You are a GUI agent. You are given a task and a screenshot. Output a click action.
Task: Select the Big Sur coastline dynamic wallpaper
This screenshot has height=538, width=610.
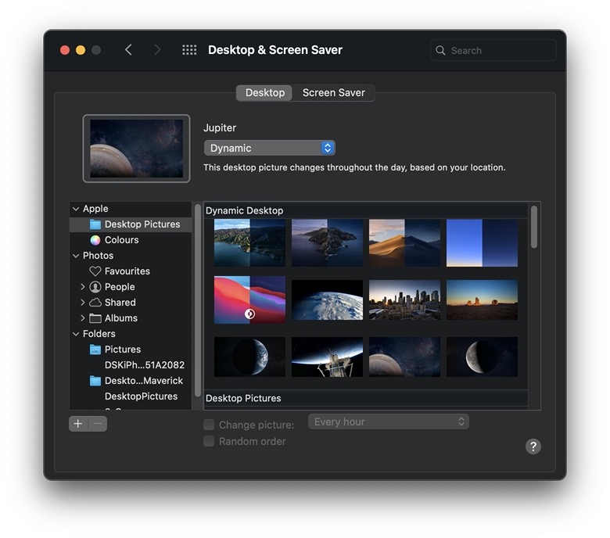(x=249, y=242)
